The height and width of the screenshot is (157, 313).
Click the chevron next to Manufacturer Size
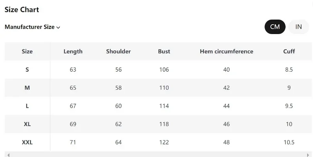pos(58,27)
